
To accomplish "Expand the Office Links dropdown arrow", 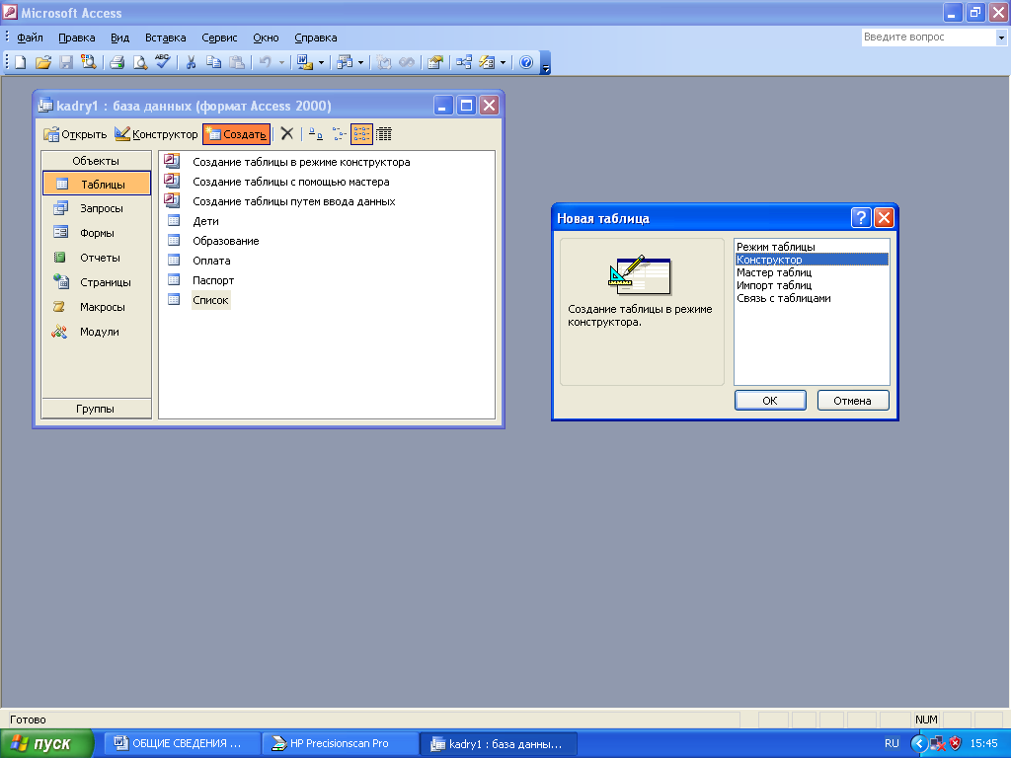I will click(x=321, y=62).
